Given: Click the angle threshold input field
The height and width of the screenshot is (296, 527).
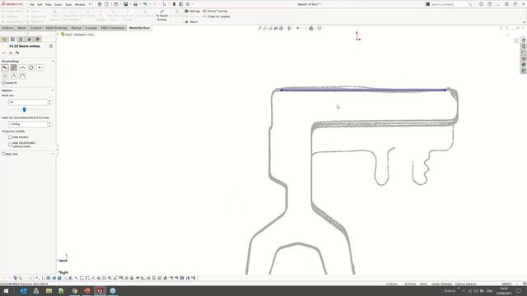Looking at the screenshot, I should [x=28, y=124].
